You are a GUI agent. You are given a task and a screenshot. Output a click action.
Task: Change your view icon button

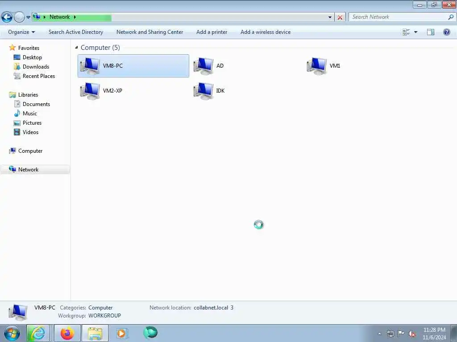pos(406,32)
